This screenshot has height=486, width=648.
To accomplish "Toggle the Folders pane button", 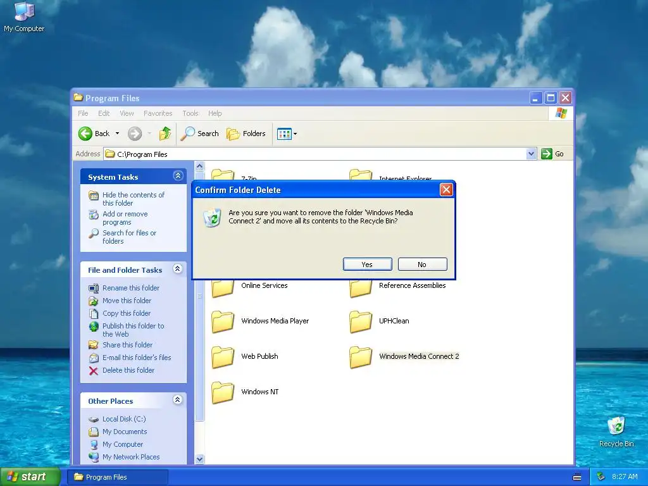I will [246, 134].
